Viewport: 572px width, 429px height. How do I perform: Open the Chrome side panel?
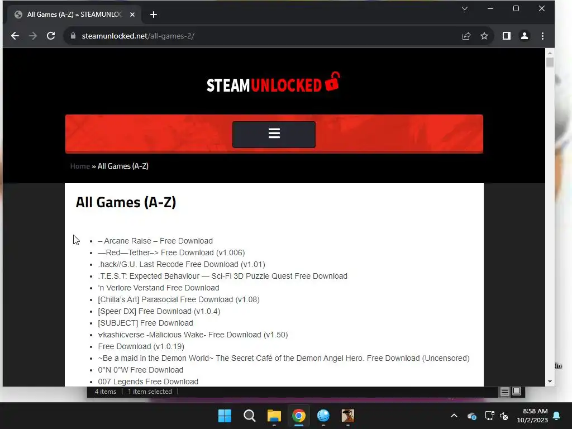click(x=506, y=36)
